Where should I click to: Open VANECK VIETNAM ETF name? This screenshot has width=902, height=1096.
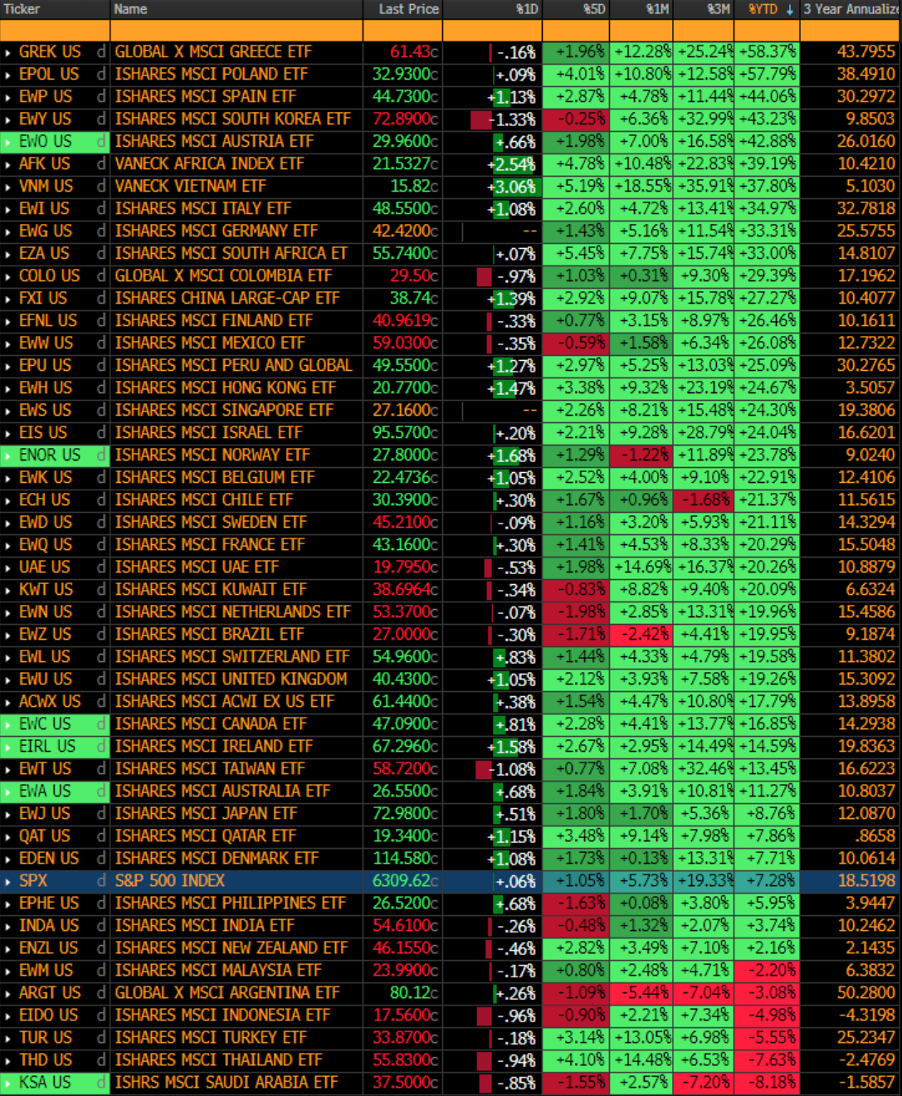click(x=190, y=187)
